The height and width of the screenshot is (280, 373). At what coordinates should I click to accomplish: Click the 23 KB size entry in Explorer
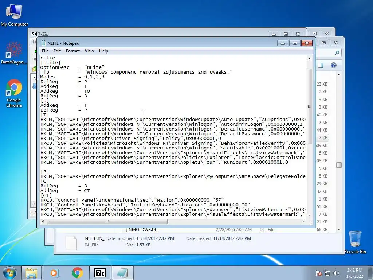[x=322, y=84]
